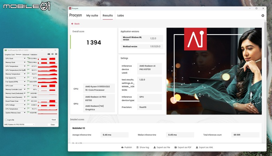This screenshot has height=156, width=272.
Task: Open the AMD Radeon AI PRO R9700 GPU selector
Action: (19, 125)
